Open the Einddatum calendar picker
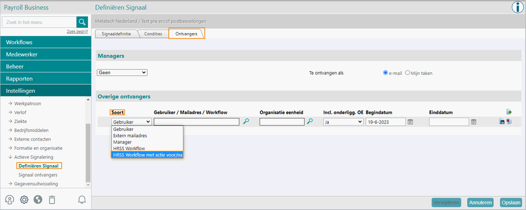Viewport: 526px width, 210px height. pyautogui.click(x=473, y=122)
